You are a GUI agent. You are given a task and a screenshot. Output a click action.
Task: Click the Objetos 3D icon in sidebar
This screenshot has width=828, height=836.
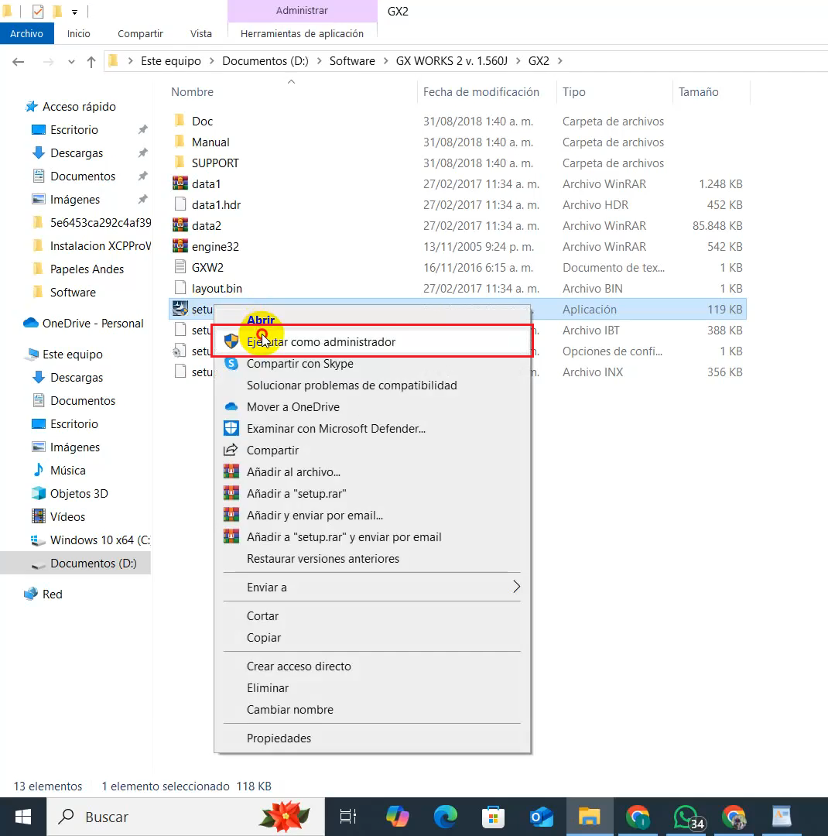click(39, 493)
